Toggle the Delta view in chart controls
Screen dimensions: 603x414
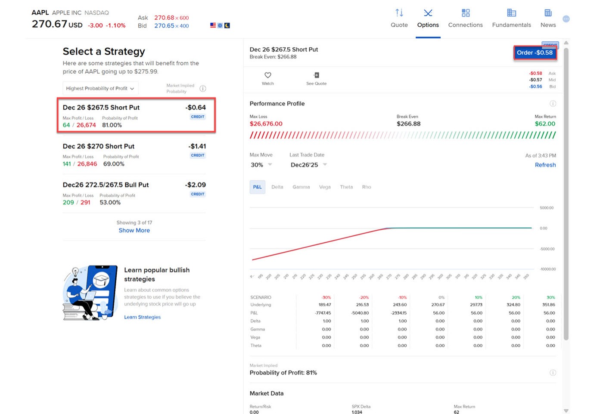pyautogui.click(x=277, y=187)
